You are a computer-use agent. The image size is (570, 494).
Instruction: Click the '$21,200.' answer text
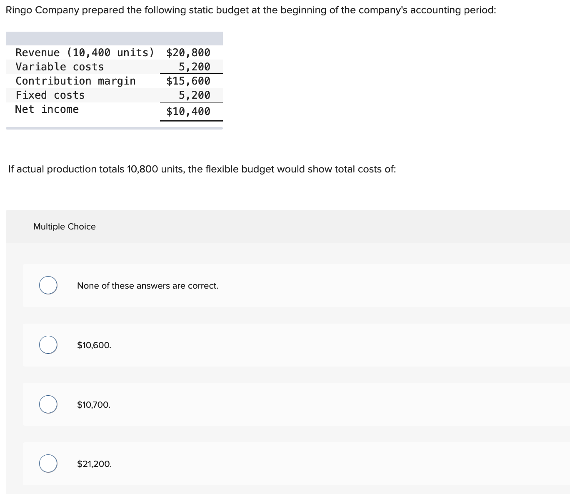[94, 464]
